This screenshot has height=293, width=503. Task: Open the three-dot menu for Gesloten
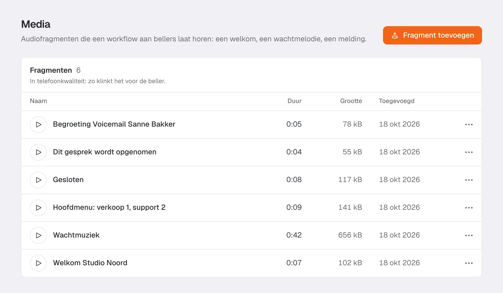pyautogui.click(x=469, y=180)
